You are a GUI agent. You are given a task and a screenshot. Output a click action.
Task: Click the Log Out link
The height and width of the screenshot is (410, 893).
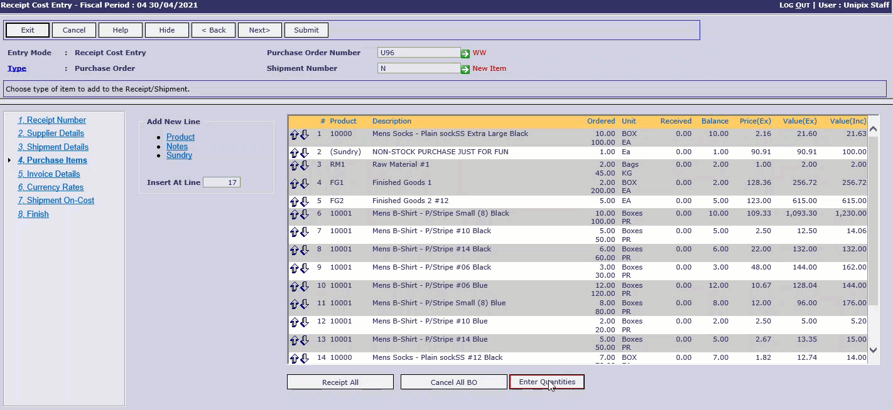click(794, 5)
